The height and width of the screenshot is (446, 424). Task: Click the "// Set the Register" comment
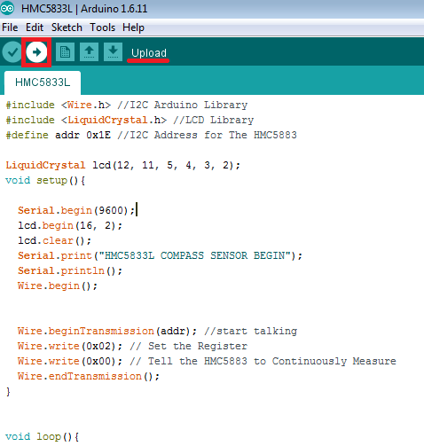click(188, 346)
